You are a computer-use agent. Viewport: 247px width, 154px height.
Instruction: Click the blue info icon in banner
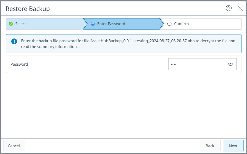pos(14,41)
